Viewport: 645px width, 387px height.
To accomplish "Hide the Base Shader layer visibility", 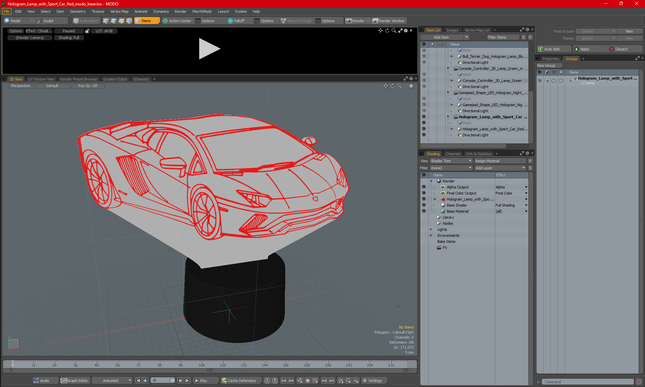I will point(424,205).
